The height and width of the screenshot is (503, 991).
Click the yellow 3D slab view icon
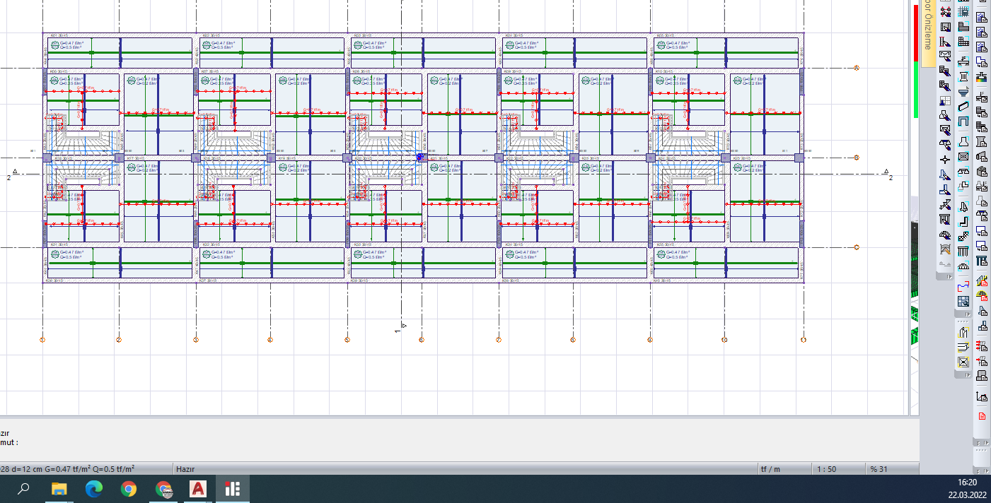coord(963,347)
